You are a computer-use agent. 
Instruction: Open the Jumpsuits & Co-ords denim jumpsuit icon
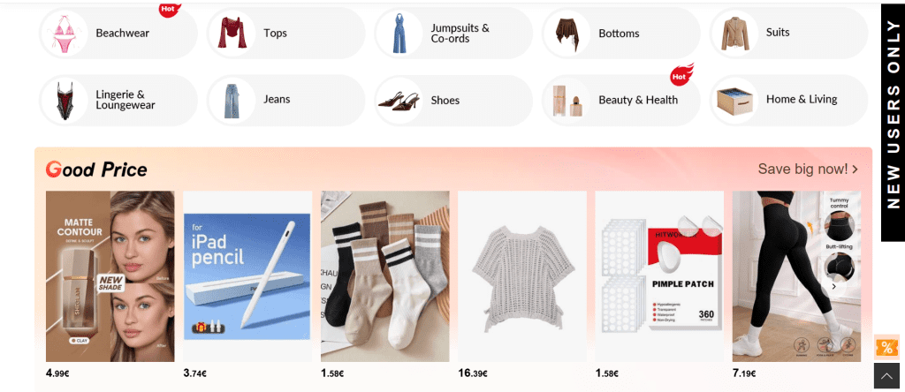[x=399, y=33]
